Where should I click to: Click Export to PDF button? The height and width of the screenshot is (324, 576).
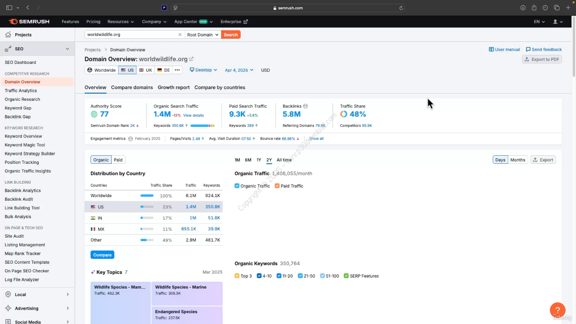[542, 59]
